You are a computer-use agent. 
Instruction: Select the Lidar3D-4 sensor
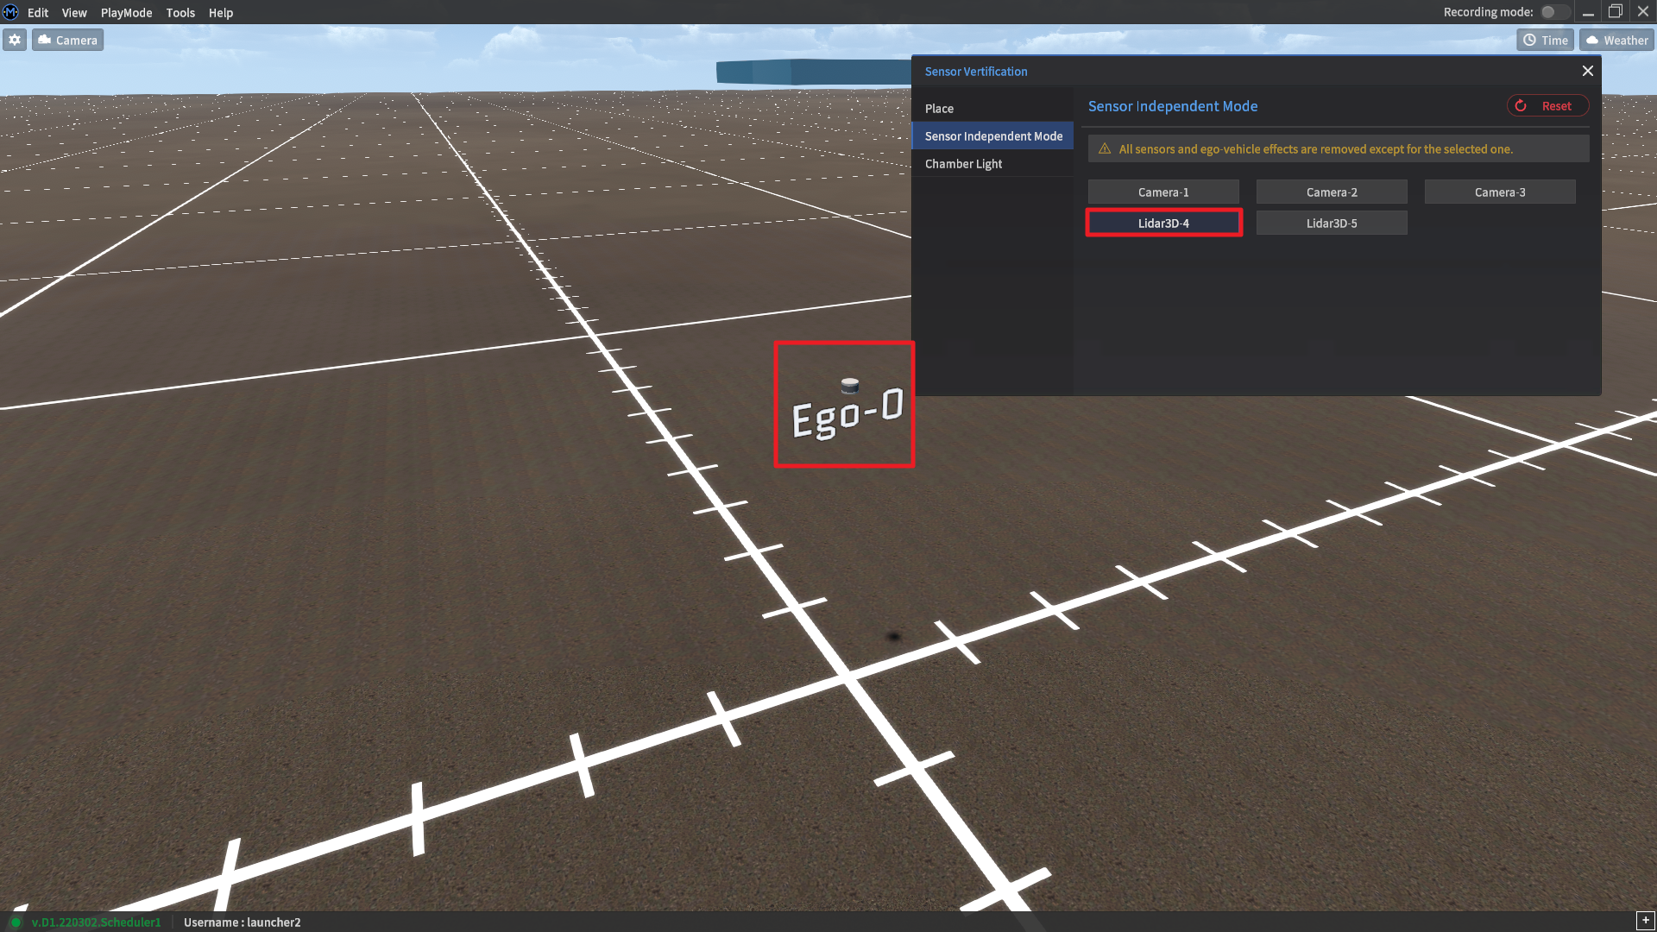1163,223
